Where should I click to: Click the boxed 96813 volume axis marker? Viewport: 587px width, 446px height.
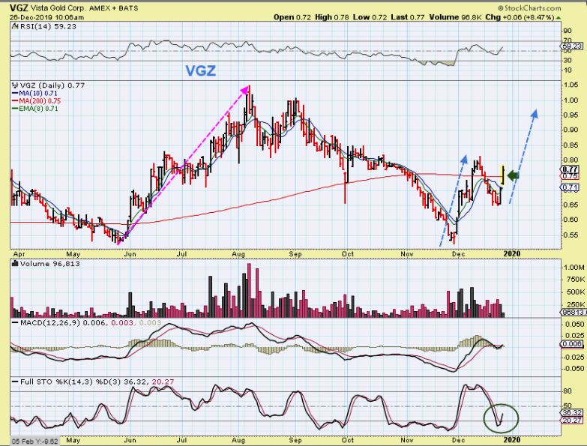[x=573, y=312]
